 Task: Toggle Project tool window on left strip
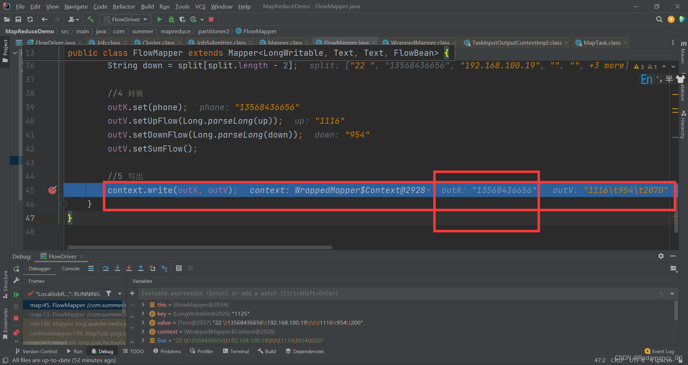pos(5,51)
